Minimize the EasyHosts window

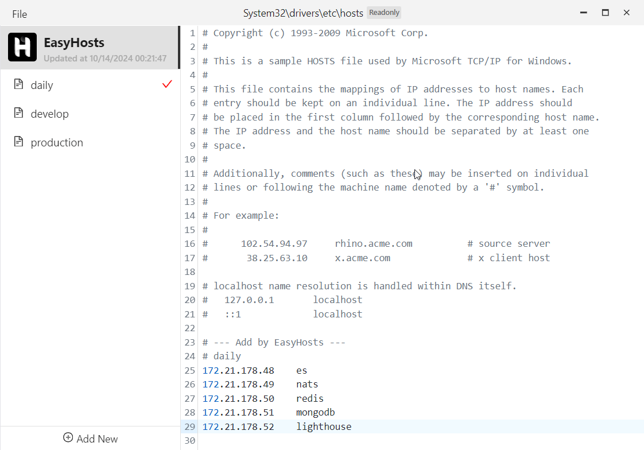(x=583, y=13)
